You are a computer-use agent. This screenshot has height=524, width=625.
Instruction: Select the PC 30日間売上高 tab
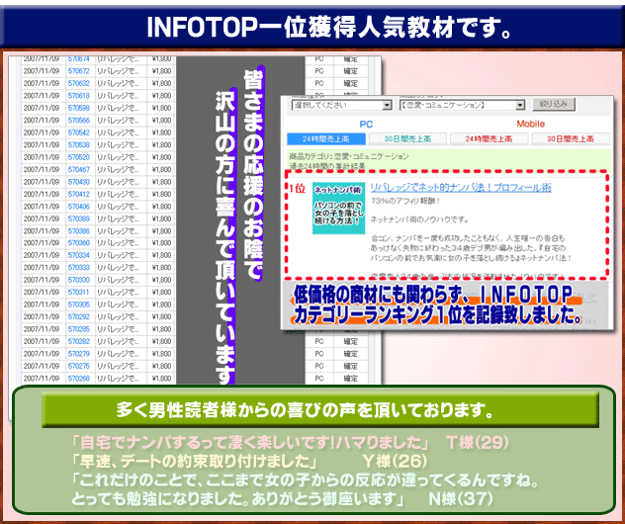point(407,139)
